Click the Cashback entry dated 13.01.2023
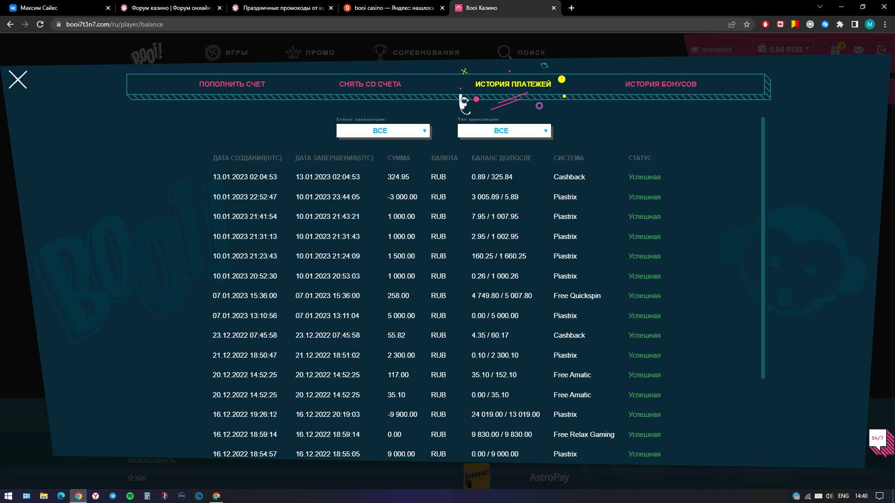895x503 pixels. (x=569, y=177)
